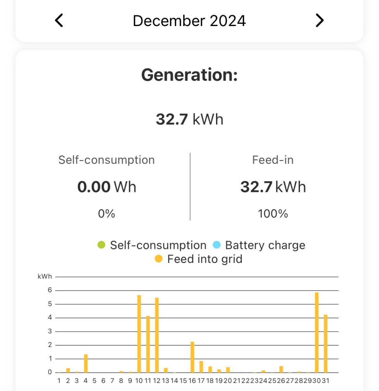The image size is (379, 391).
Task: Click the orange Feed into grid dot
Action: click(x=158, y=259)
